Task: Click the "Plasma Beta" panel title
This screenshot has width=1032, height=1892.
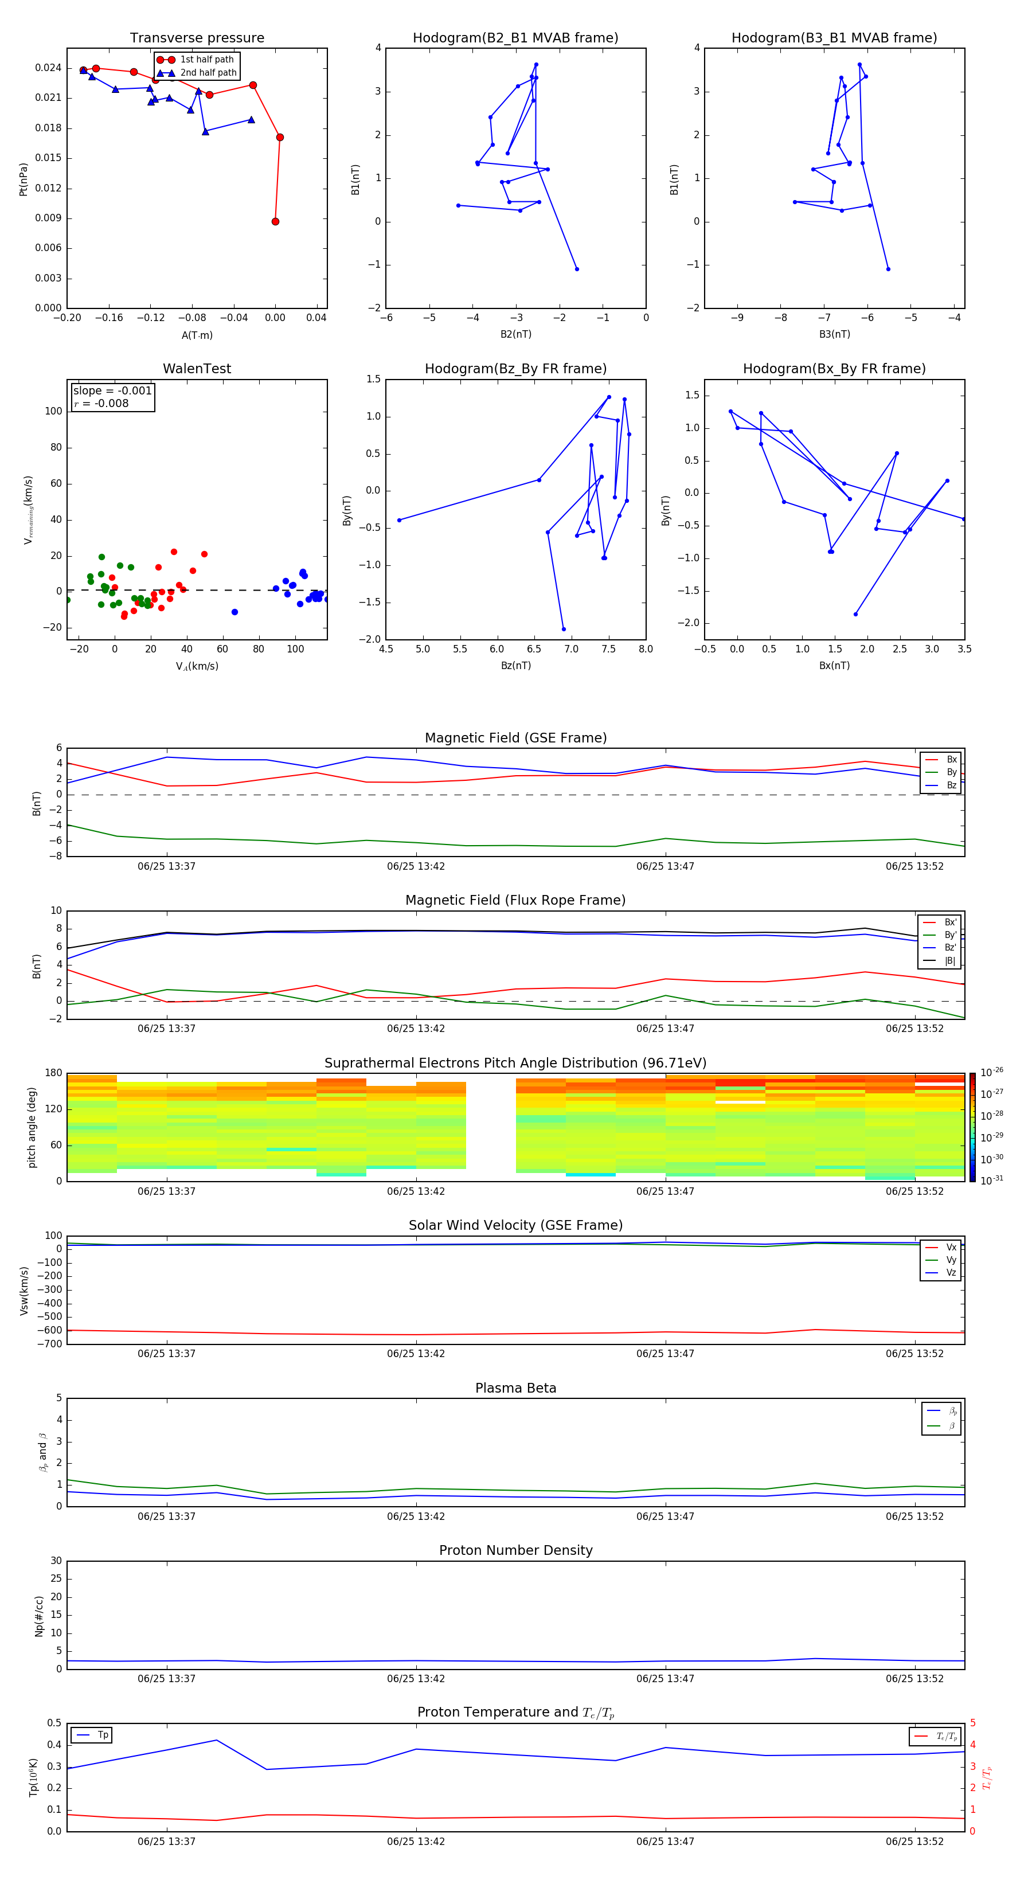Action: click(x=515, y=1388)
